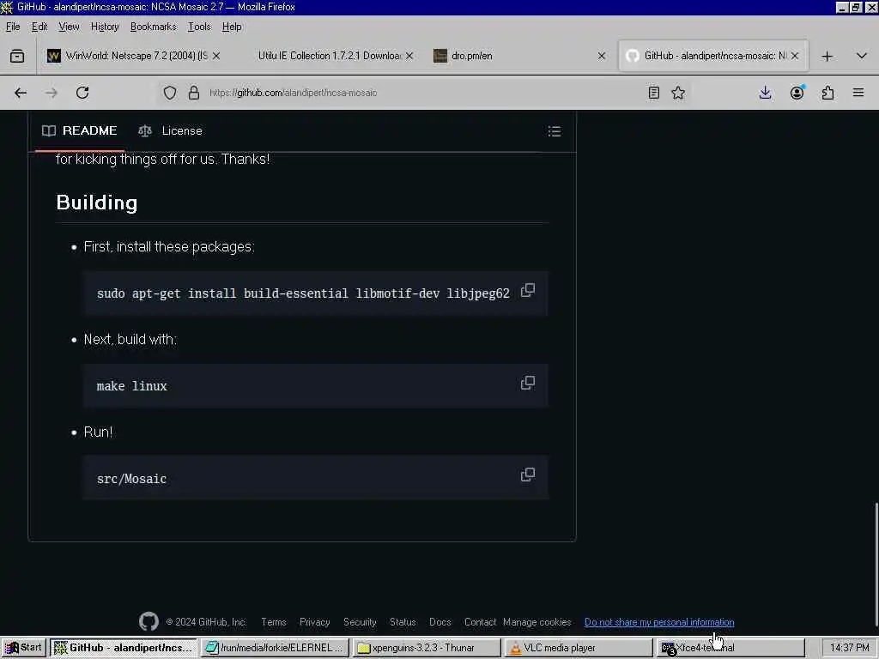Click the GitHub logo in the footer

[149, 621]
